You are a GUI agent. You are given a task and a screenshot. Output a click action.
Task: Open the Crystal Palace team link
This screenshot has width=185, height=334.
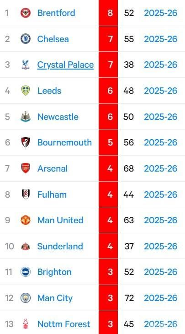click(65, 65)
